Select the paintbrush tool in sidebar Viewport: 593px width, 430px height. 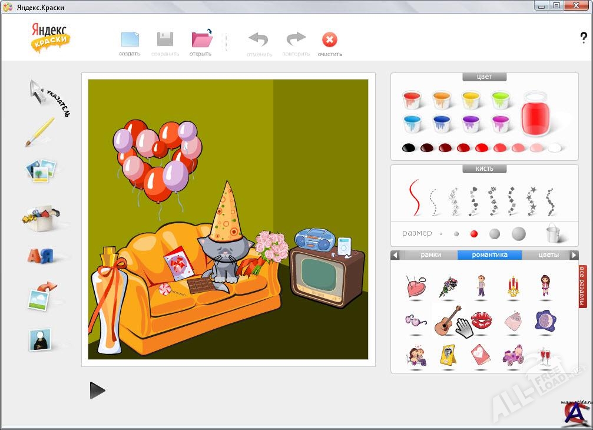(x=40, y=132)
